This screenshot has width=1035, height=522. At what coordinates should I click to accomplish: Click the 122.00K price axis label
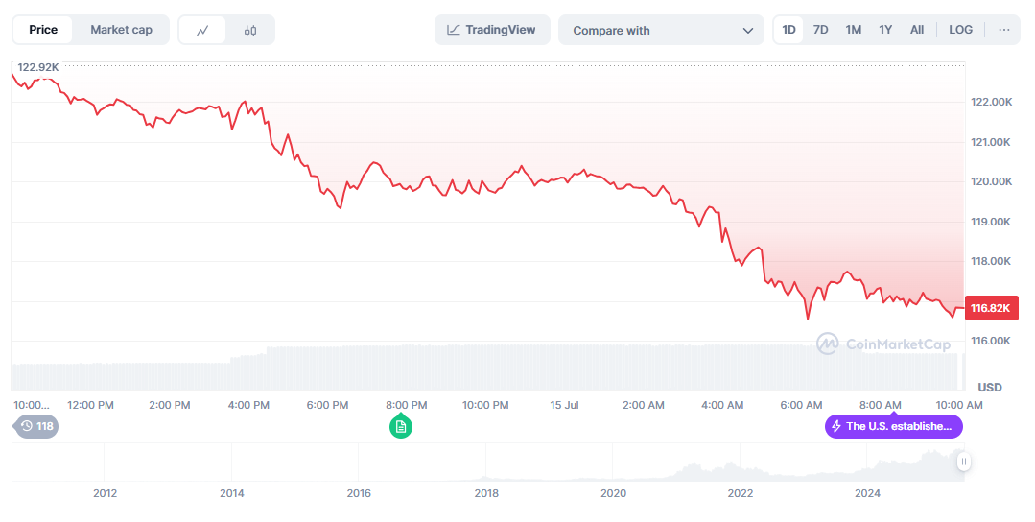pos(991,102)
